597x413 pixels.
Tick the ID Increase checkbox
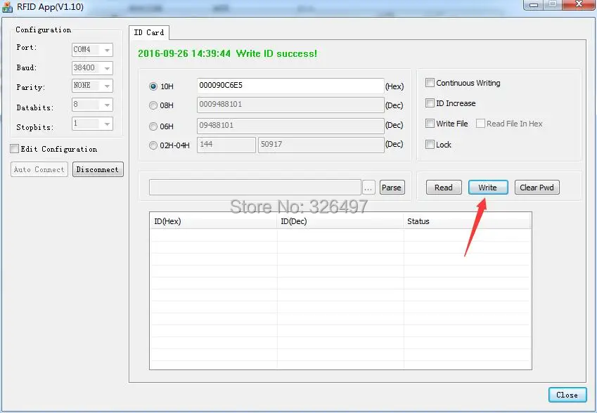430,103
